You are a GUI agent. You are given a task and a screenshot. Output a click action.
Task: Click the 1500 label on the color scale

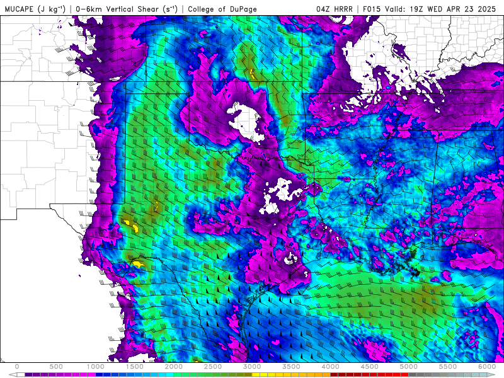135,367
